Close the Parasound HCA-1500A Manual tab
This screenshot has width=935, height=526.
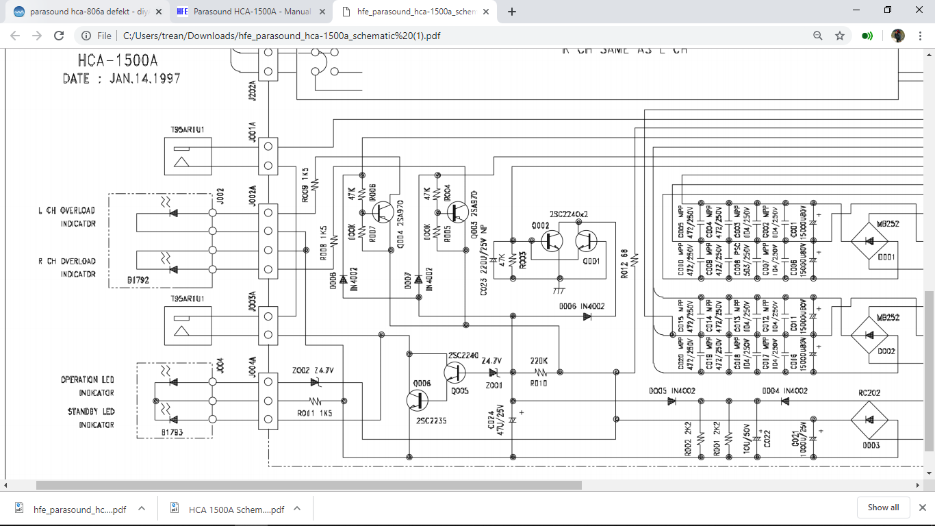tap(322, 12)
